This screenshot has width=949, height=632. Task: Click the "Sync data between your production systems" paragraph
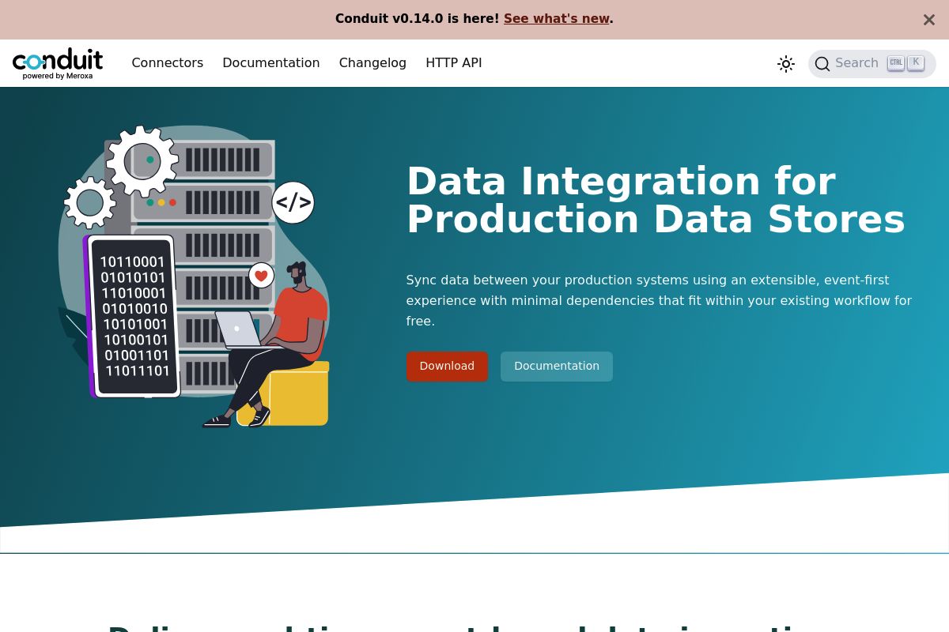click(659, 301)
